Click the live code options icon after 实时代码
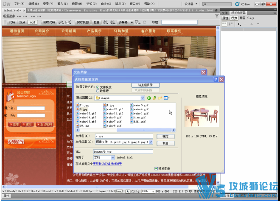Viewport: 280px width, 201px height. pos(61,22)
